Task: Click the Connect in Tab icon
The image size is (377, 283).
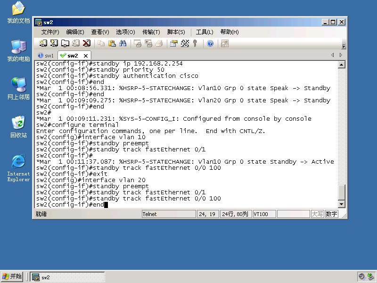Action: tap(65, 43)
